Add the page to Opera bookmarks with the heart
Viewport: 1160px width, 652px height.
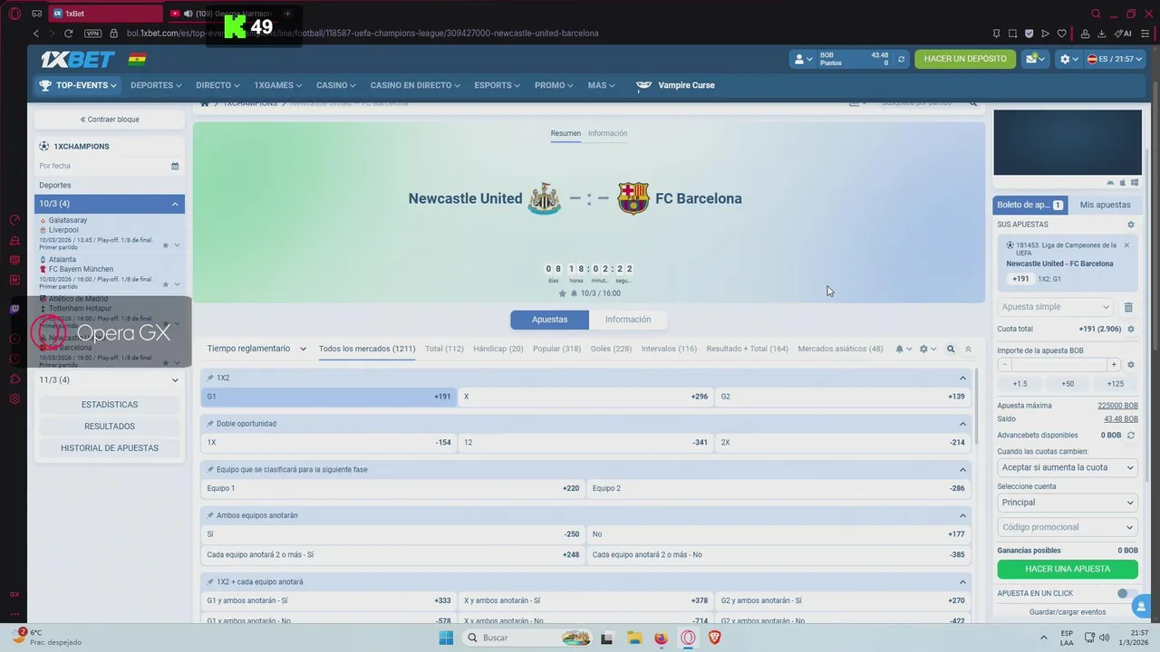coord(1061,34)
